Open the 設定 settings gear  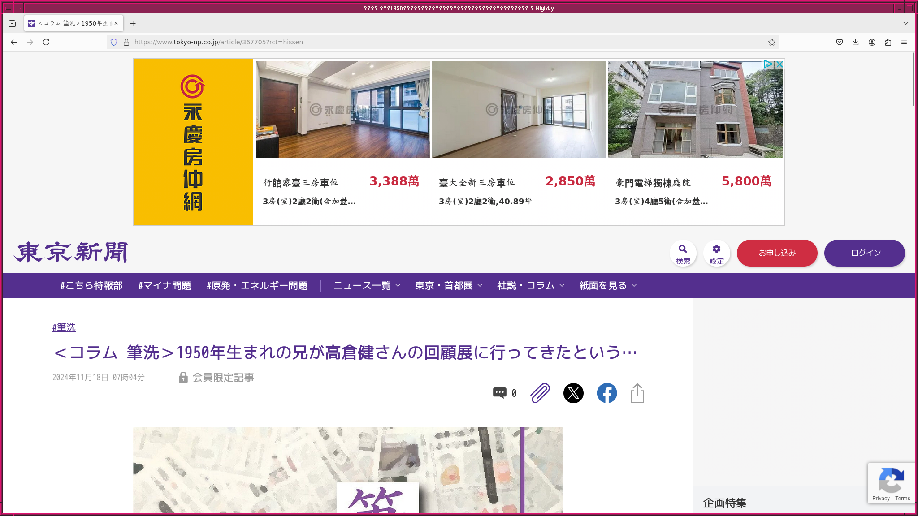716,253
